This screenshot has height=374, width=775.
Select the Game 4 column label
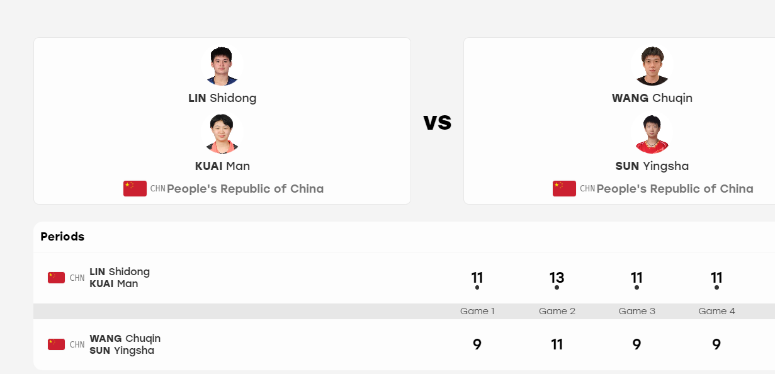click(717, 311)
